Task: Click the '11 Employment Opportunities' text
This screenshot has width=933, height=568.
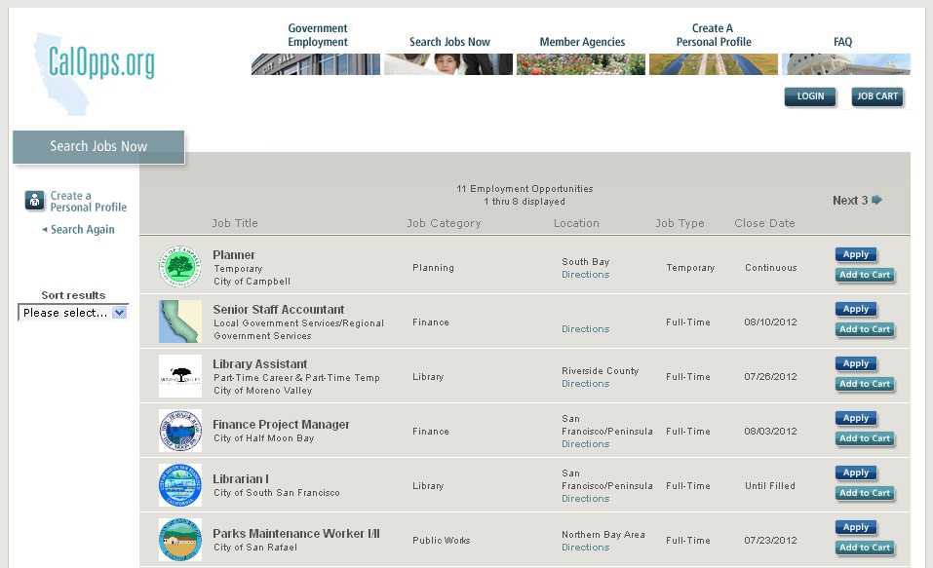Action: pyautogui.click(x=525, y=189)
